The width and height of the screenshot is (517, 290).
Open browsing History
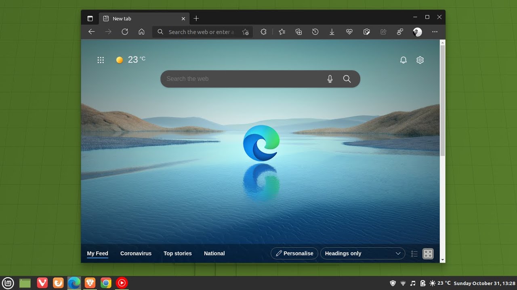[x=315, y=32]
